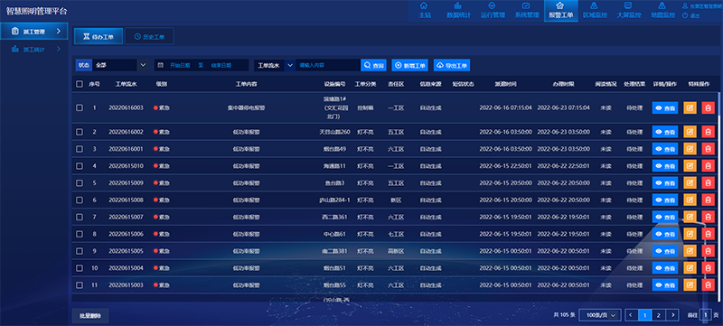
Task: Delete work order 20220615005 with red trash icon
Action: (708, 251)
